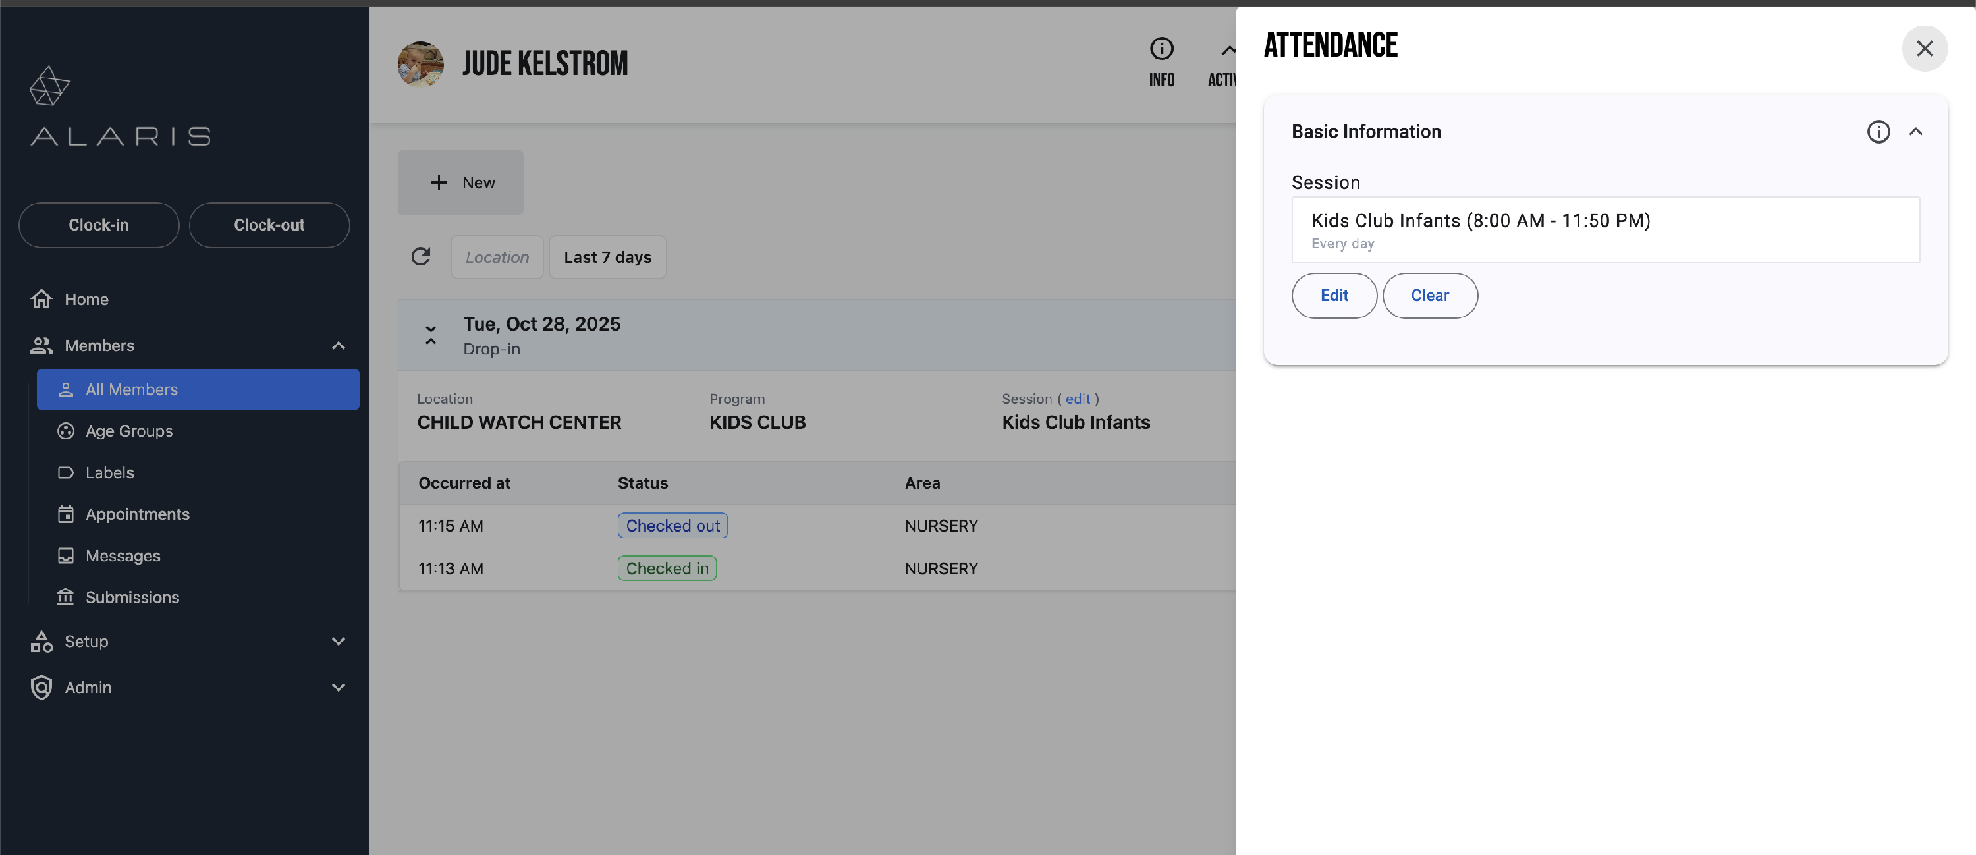Expand the Admin menu section
Screen dimensions: 1976x855
coord(339,687)
